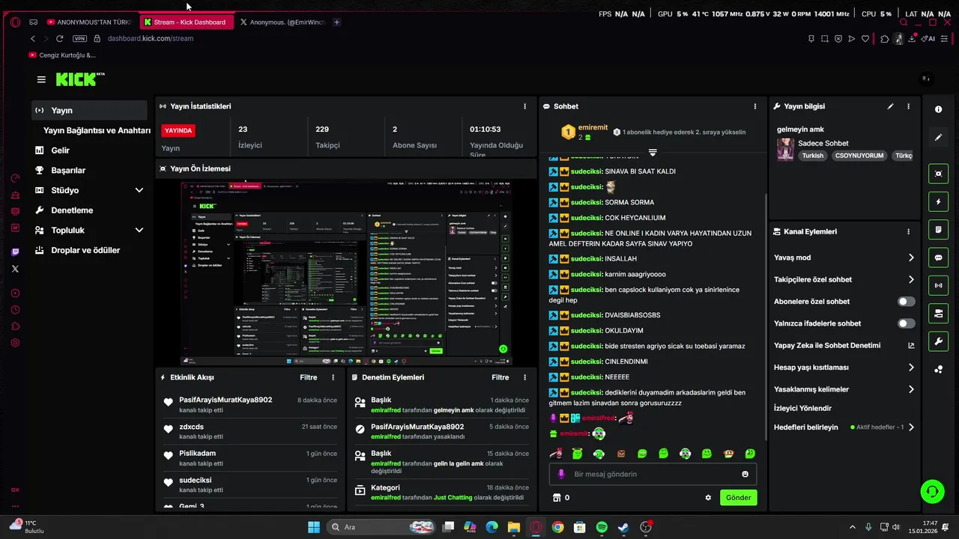This screenshot has width=959, height=539.
Task: Click the Ara taskbar search box
Action: point(382,527)
